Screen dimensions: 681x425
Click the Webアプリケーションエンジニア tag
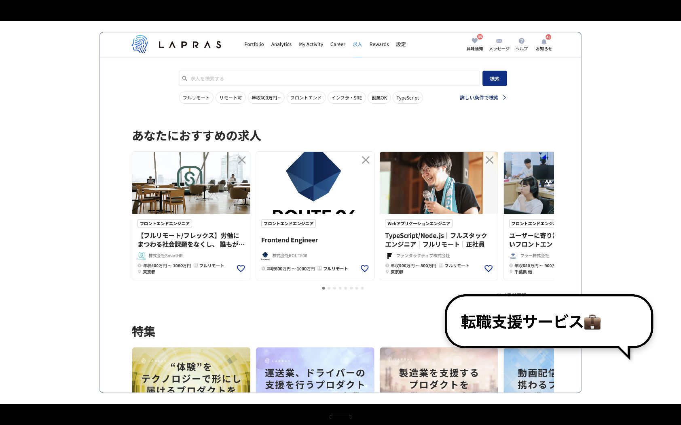click(x=419, y=224)
